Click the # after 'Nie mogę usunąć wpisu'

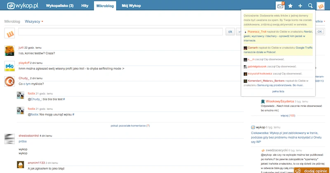73,114
